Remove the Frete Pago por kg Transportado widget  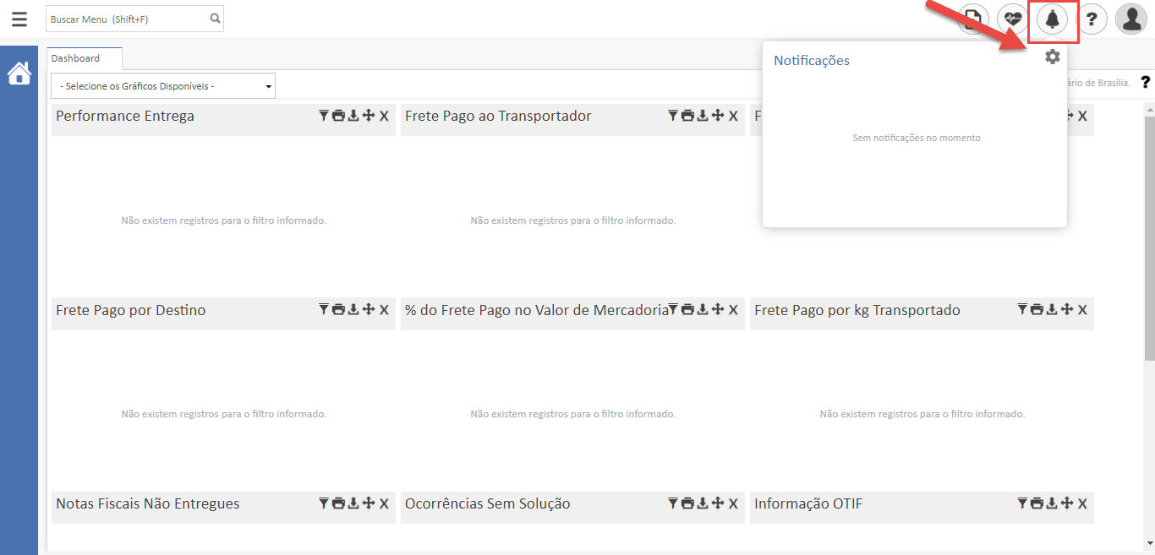1082,309
